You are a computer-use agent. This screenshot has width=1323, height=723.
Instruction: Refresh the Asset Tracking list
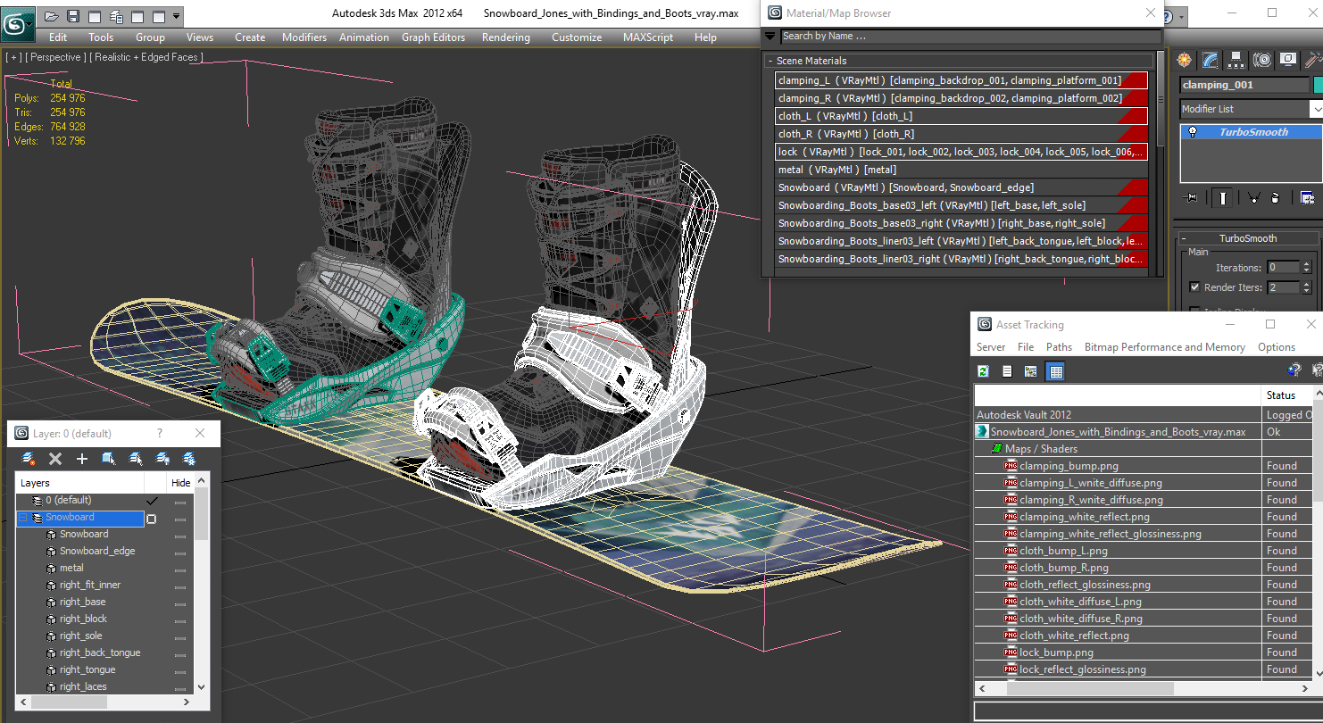[983, 371]
